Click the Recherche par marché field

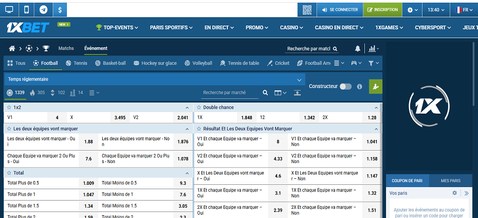229,92
